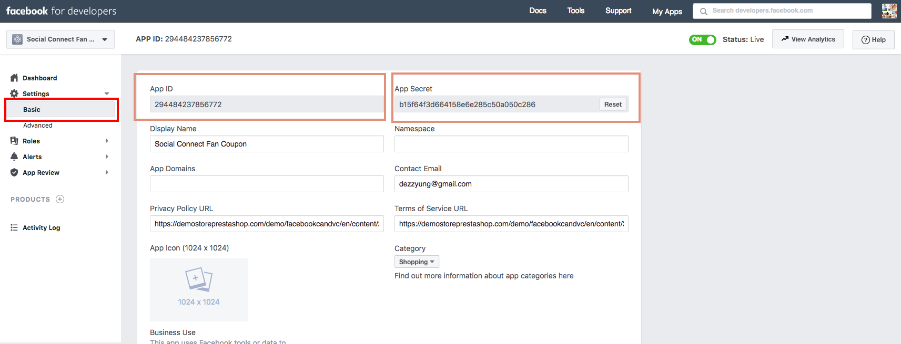Image resolution: width=901 pixels, height=344 pixels.
Task: Open the Docs menu
Action: pos(538,11)
